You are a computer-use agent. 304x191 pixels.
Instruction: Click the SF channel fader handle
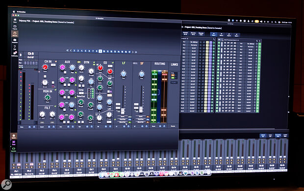141,109
